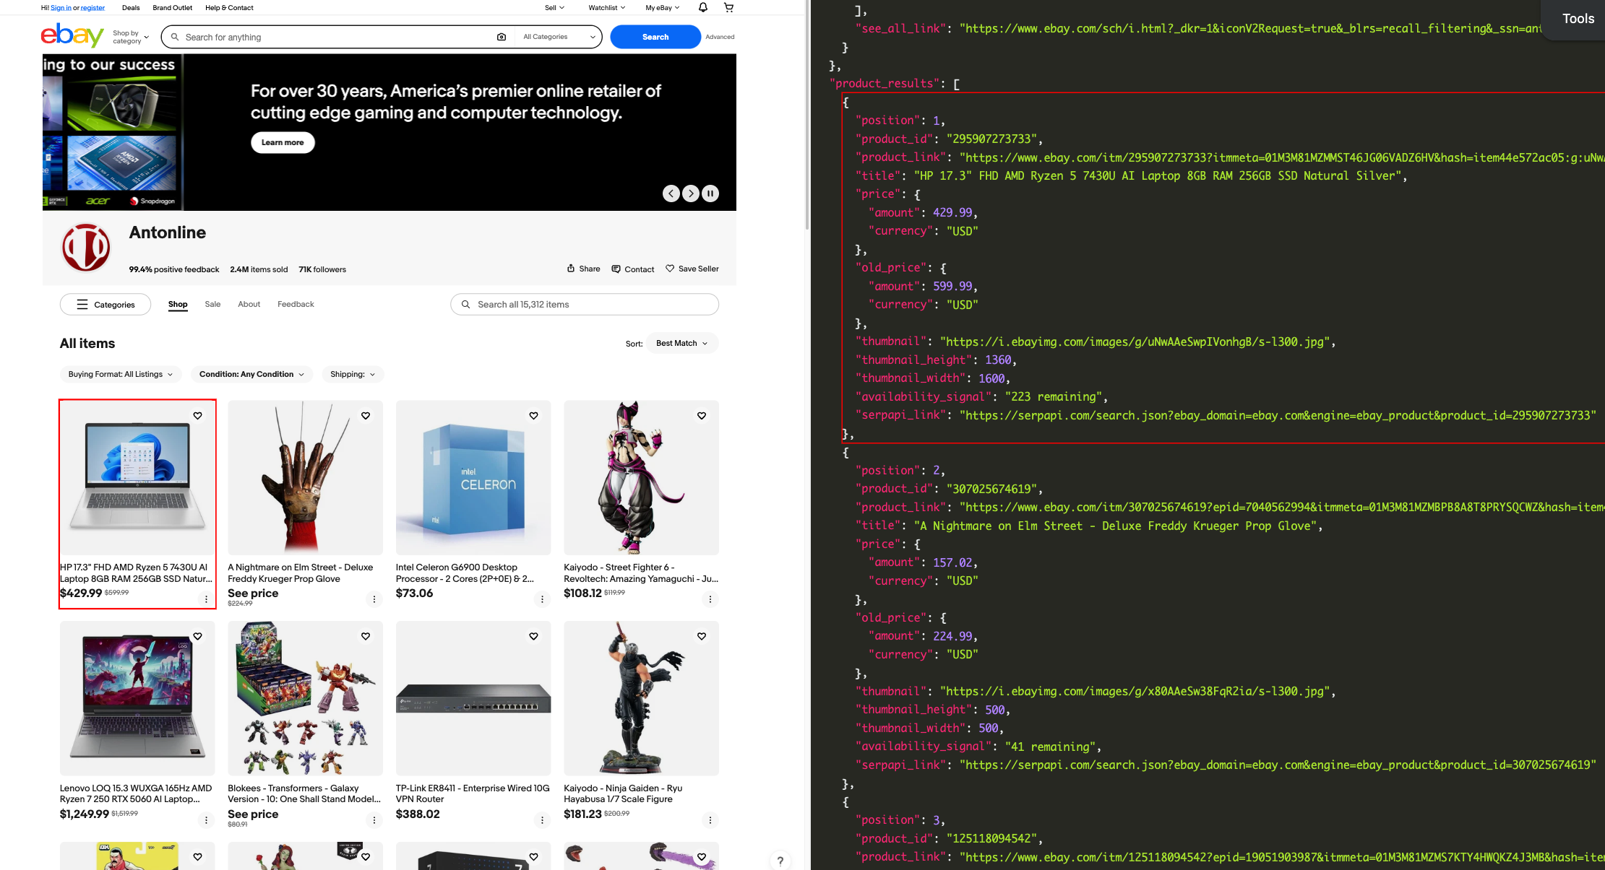Toggle watchlist heart on Freddy Krueger glove

[x=366, y=416]
